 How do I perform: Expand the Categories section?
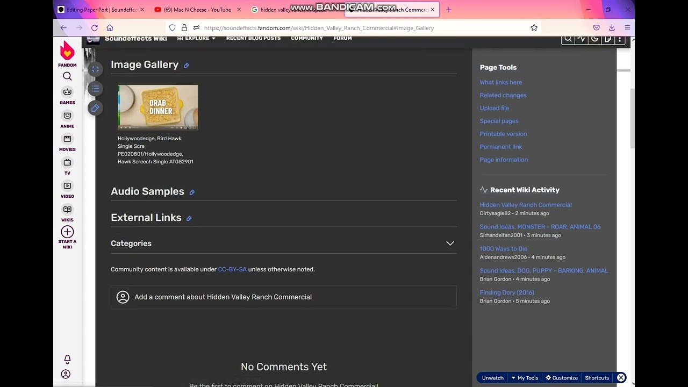pyautogui.click(x=450, y=243)
